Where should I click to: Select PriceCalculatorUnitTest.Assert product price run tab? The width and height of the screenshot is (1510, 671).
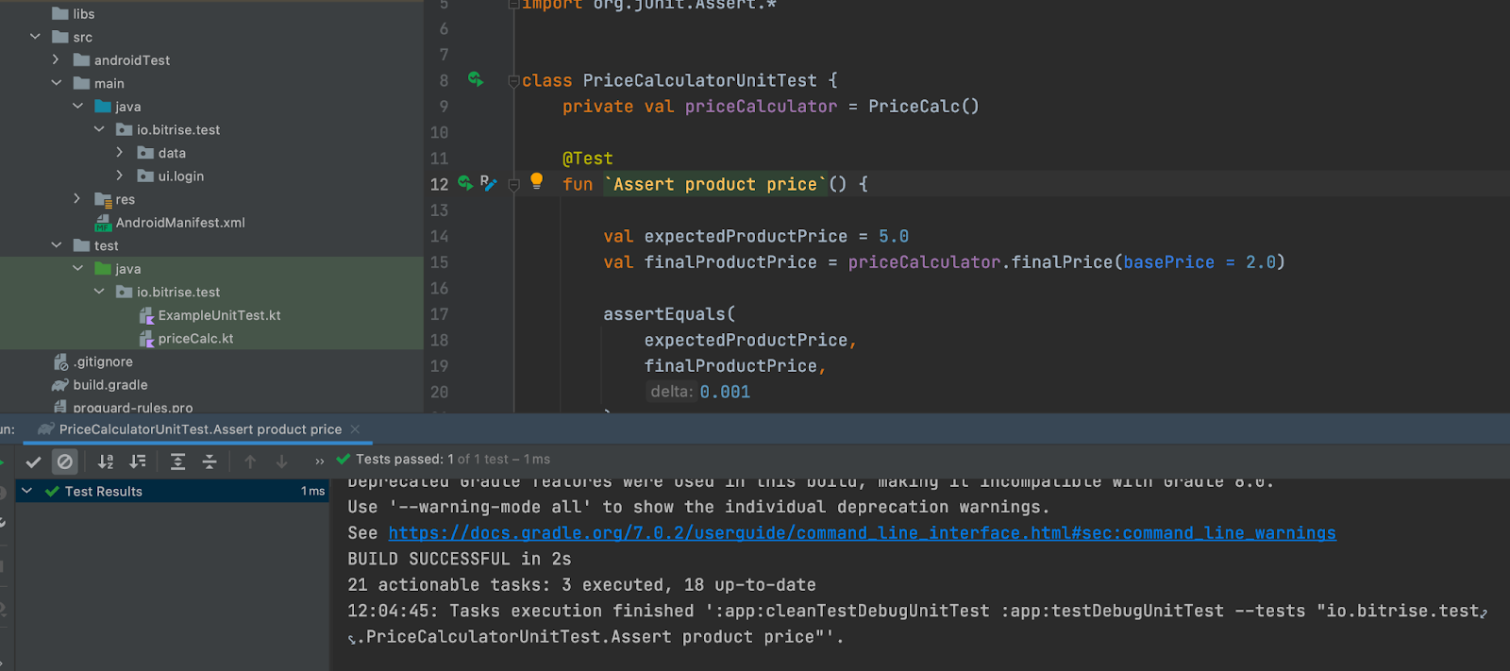[x=200, y=429]
